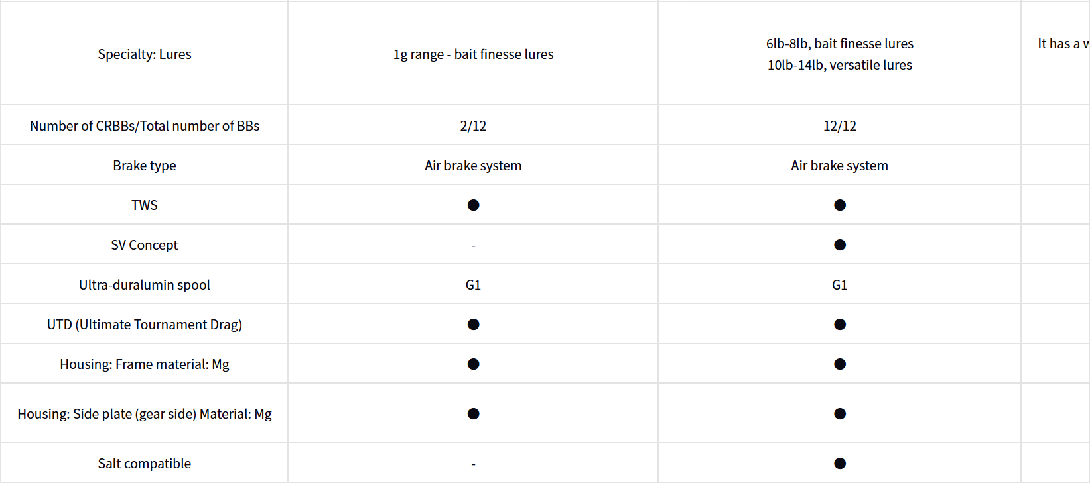1090x485 pixels.
Task: Click the '1g range - bait finesse lures' cell
Action: tap(473, 54)
